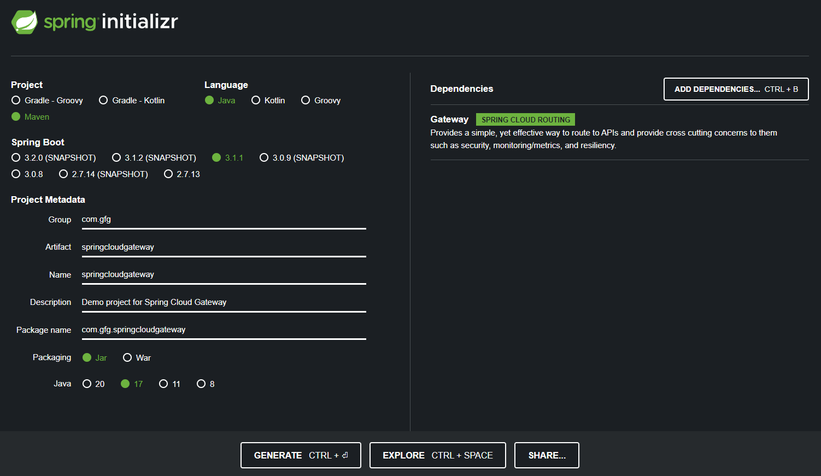Click the Group input field
821x476 pixels.
(x=224, y=220)
